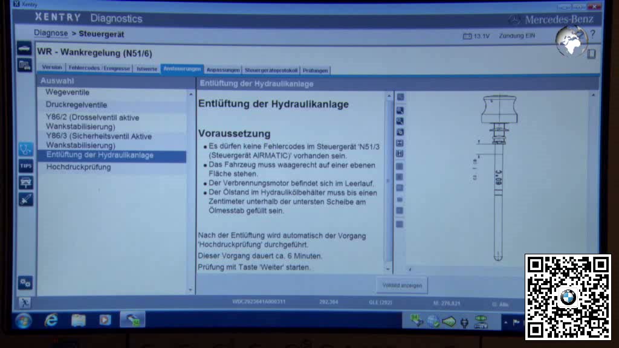
Task: Click the Windows Start orb
Action: 24,321
